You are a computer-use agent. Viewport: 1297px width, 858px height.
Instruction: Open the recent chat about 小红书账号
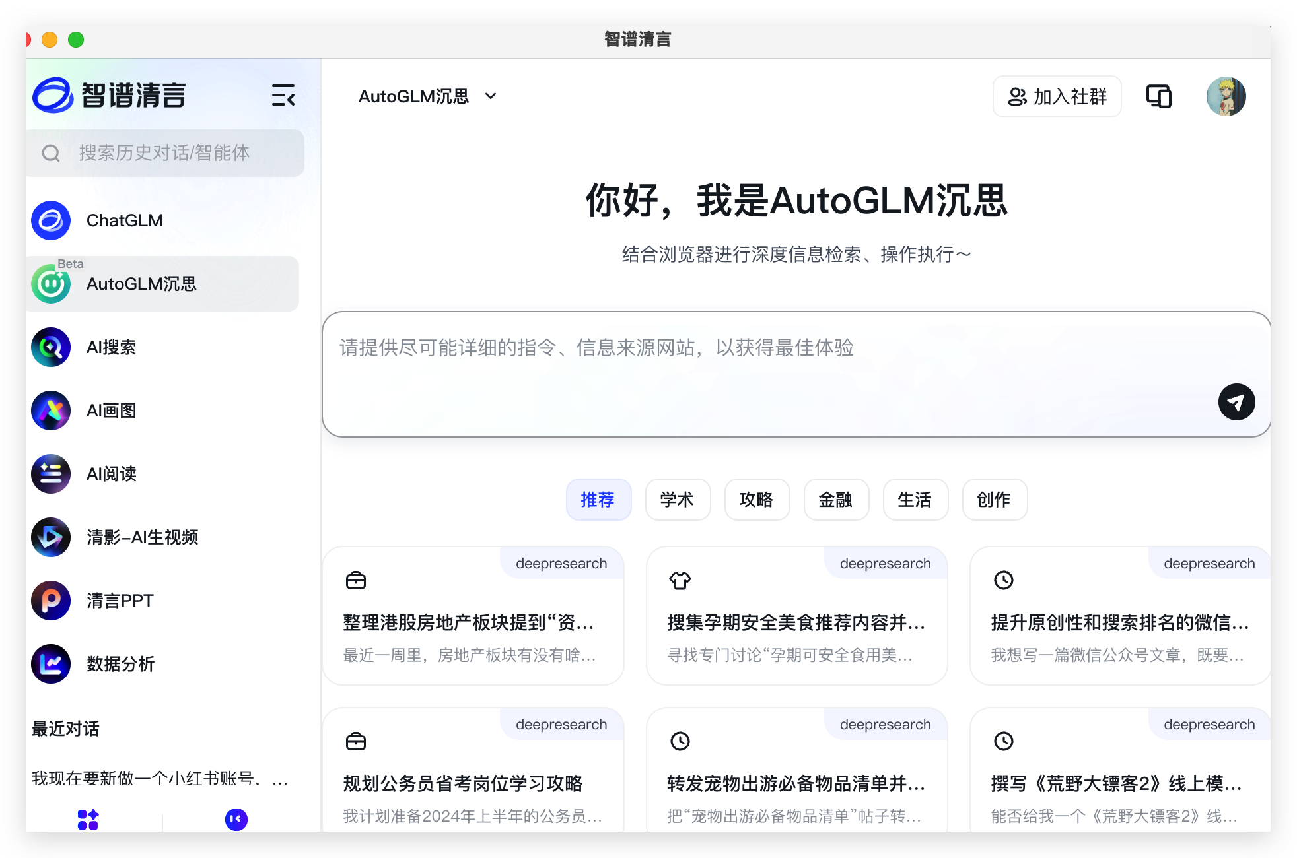pos(160,779)
